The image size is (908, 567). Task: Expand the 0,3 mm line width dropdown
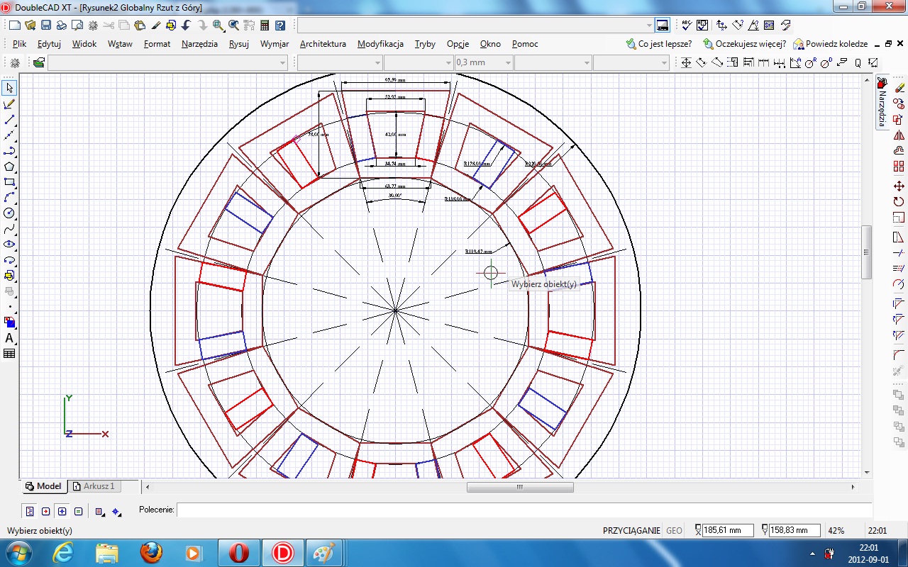click(508, 63)
